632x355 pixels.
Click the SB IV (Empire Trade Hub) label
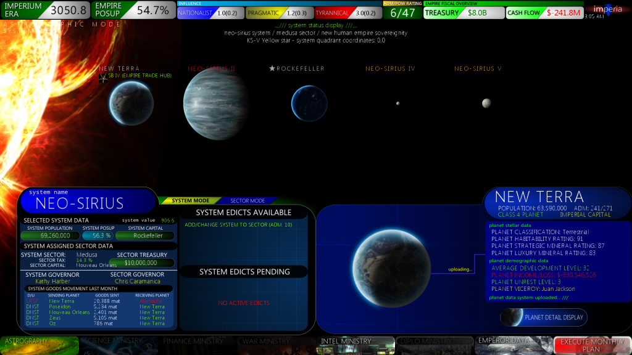(x=139, y=75)
